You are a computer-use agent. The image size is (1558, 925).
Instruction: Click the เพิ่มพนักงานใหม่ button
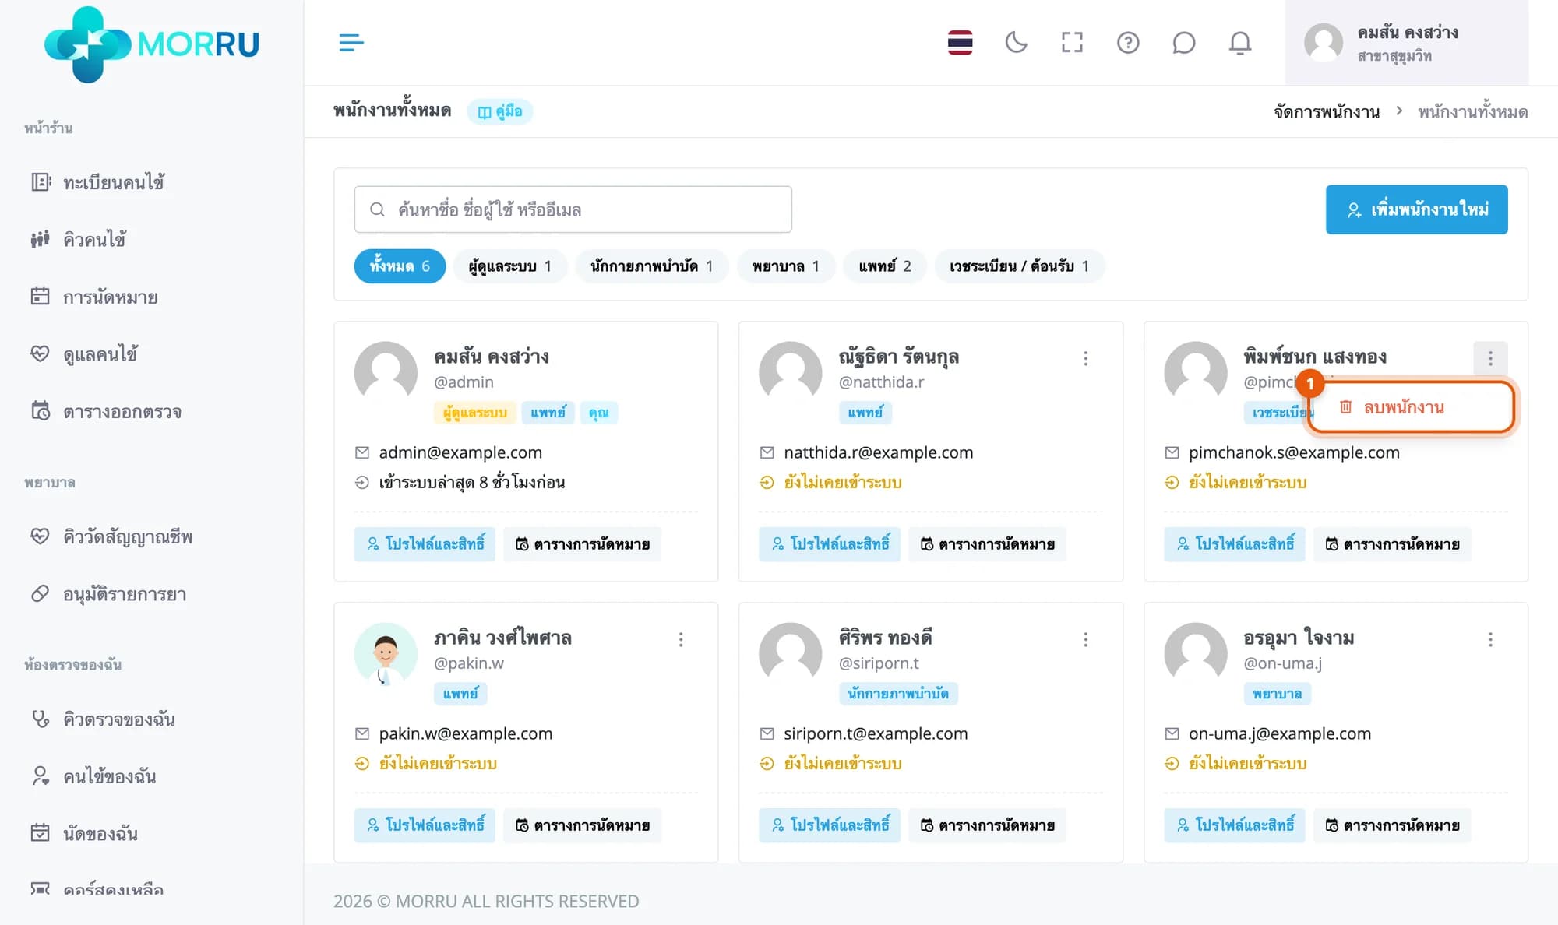click(x=1416, y=209)
